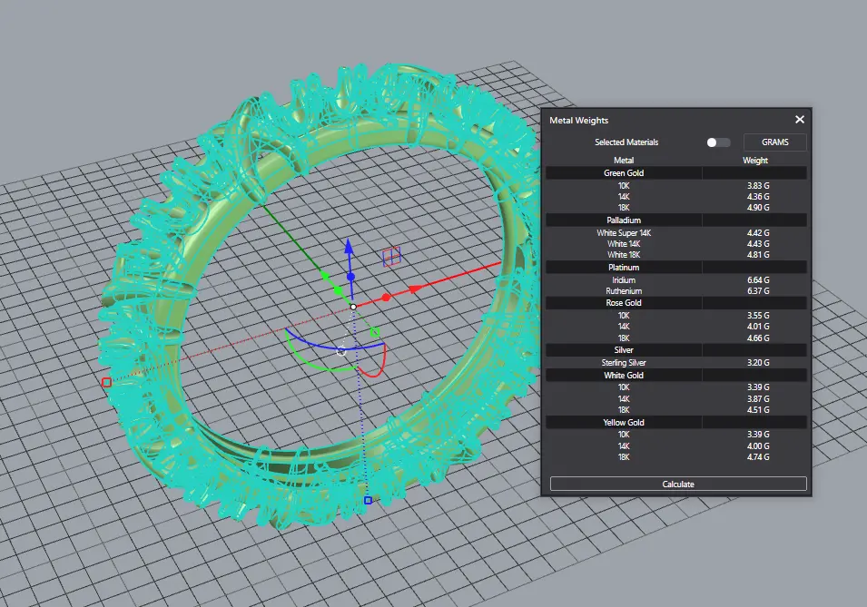Select the Palladium header row
The width and height of the screenshot is (867, 607).
[x=676, y=220]
